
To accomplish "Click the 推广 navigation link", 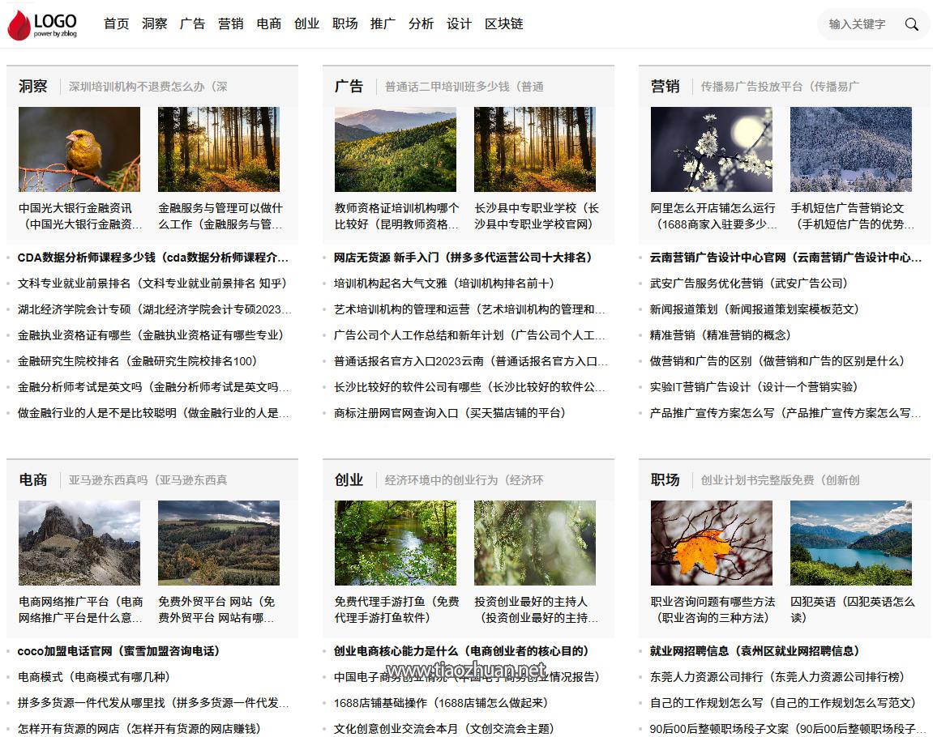I will coord(383,23).
